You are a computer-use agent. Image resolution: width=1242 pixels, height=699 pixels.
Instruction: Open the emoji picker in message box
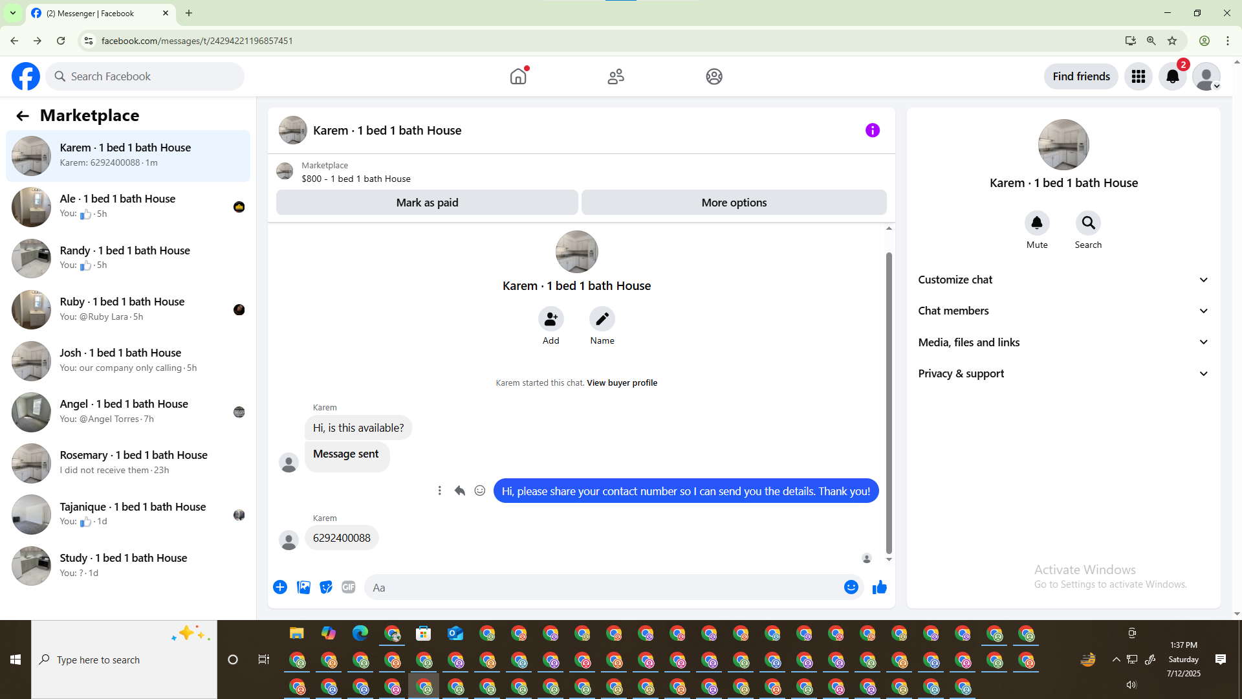point(851,587)
